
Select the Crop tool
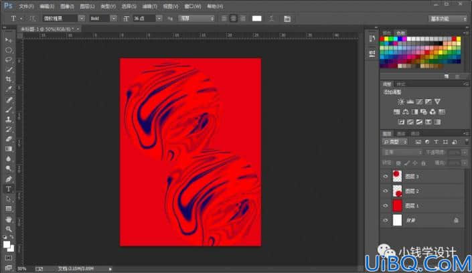coord(9,80)
